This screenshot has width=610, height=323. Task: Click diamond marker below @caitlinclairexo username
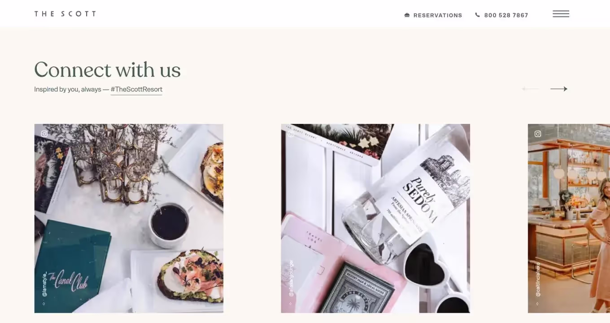[537, 304]
